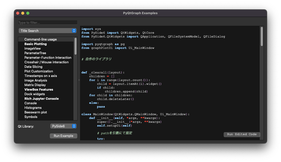Open the PySide6 Qt Library dropdown
The image size is (281, 162).
[x=63, y=126]
